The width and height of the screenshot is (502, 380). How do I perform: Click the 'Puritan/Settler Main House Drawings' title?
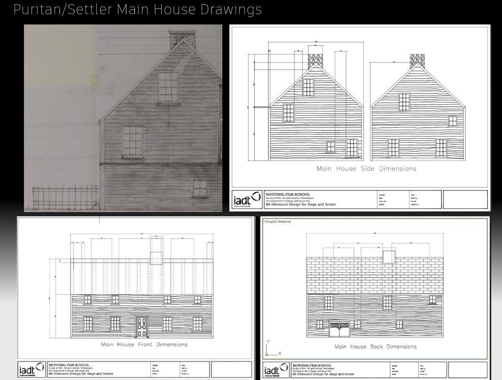[137, 9]
